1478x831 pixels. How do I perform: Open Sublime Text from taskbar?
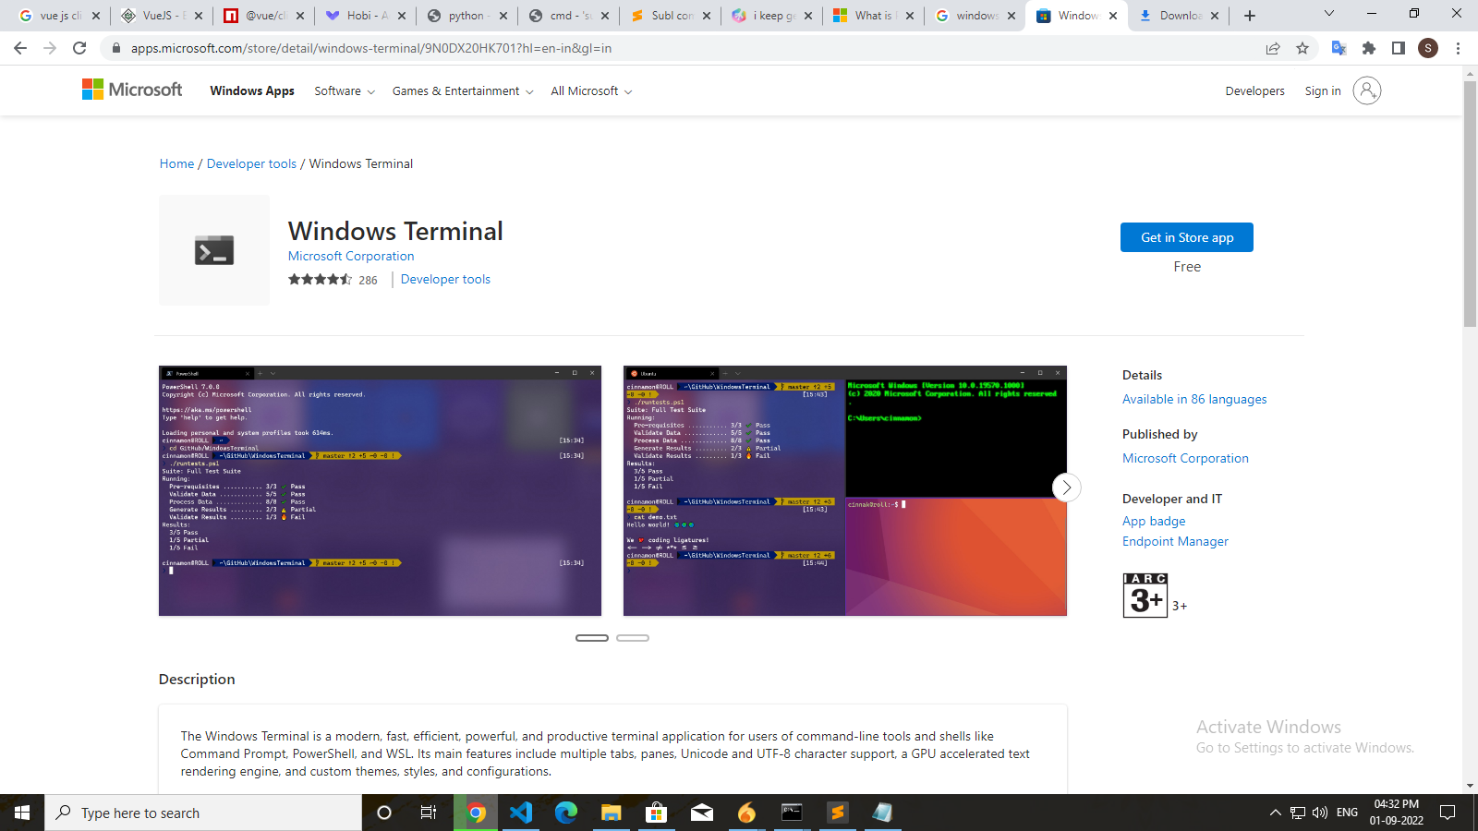coord(838,813)
